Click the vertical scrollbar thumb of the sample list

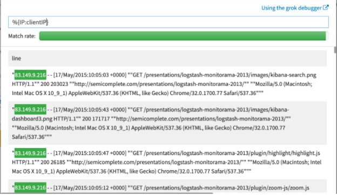coord(335,50)
